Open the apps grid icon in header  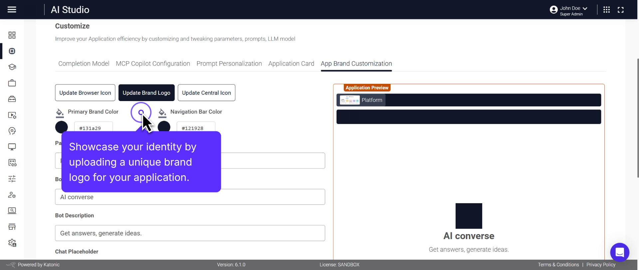click(607, 10)
